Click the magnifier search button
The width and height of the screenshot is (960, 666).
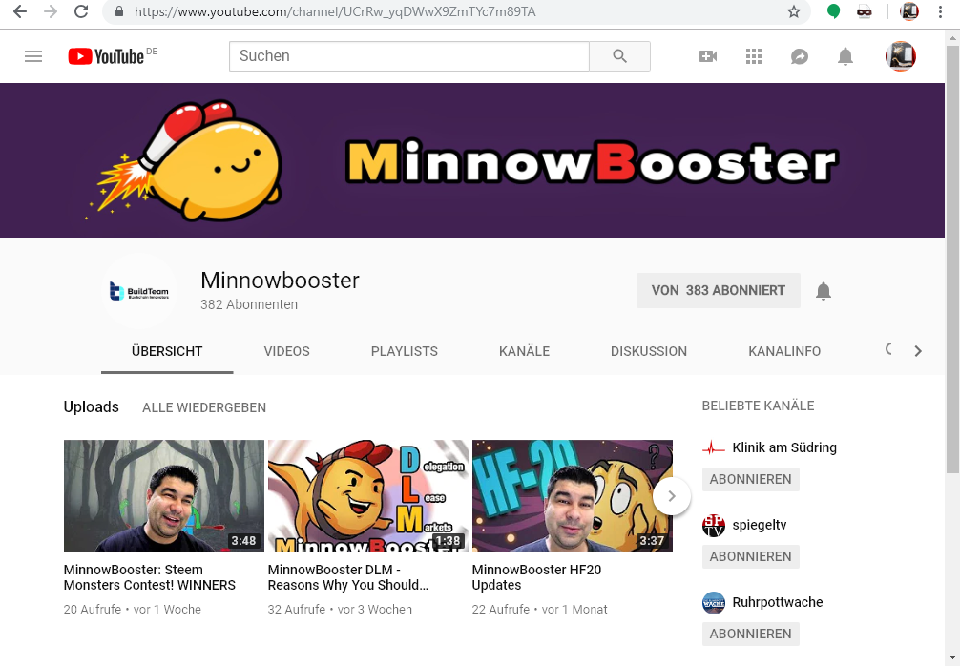pyautogui.click(x=619, y=56)
